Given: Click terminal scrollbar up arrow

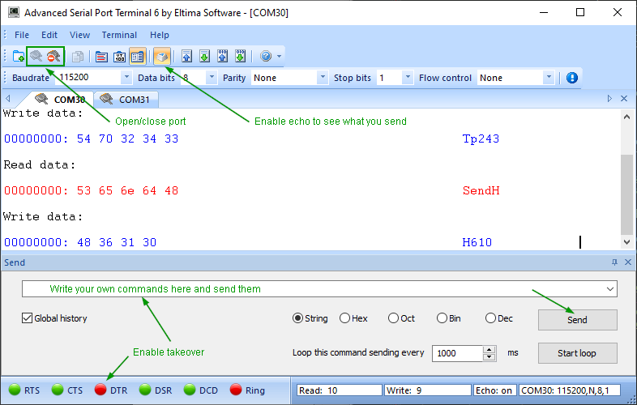Looking at the screenshot, I should point(626,117).
